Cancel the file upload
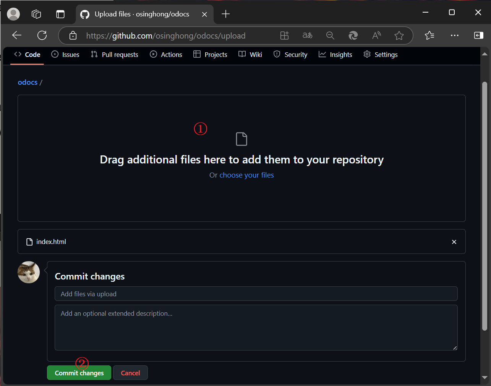The width and height of the screenshot is (491, 386). (x=130, y=373)
